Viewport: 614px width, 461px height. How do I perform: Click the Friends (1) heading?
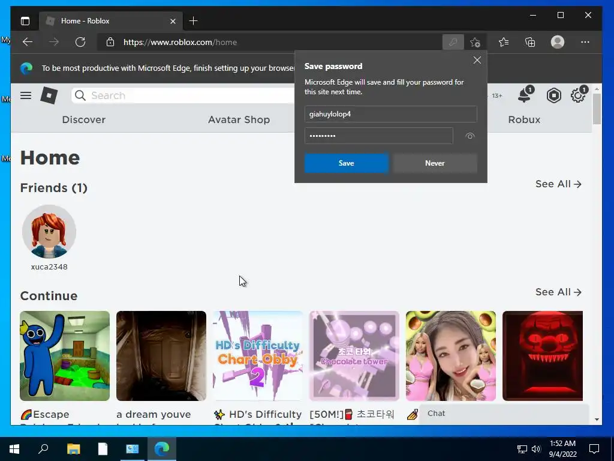point(53,188)
